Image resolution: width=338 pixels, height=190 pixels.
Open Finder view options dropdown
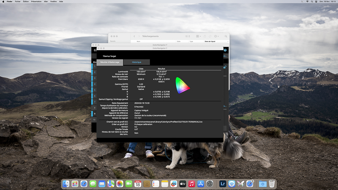click(188, 37)
